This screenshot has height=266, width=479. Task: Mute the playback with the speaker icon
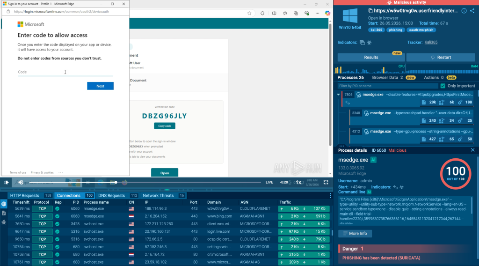pos(21,183)
